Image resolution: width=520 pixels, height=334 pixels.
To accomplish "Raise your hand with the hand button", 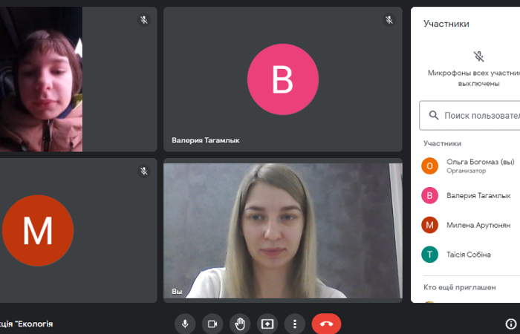I will pyautogui.click(x=239, y=324).
